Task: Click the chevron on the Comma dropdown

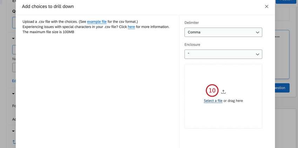Action: point(257,32)
